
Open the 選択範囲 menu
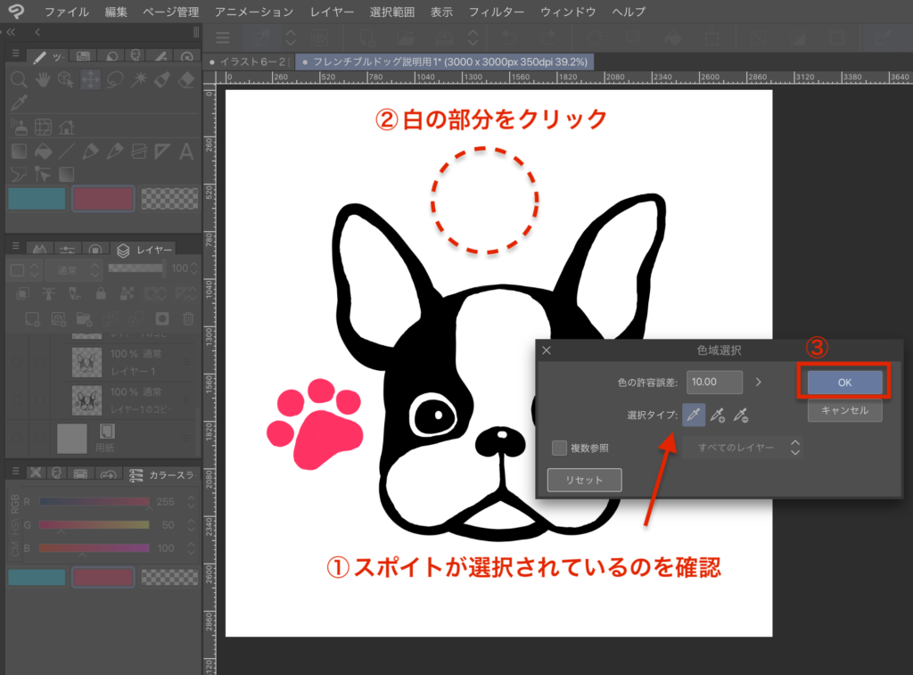pos(391,12)
